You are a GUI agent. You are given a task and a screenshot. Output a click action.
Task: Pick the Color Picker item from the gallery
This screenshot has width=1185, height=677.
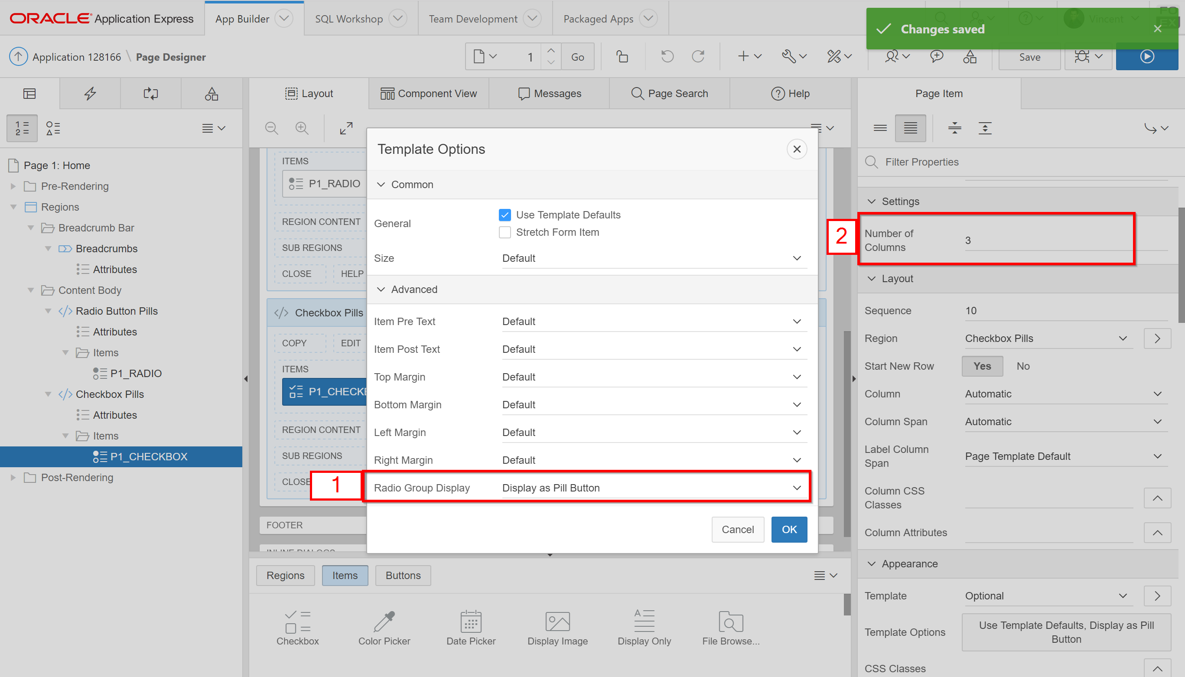(x=384, y=627)
